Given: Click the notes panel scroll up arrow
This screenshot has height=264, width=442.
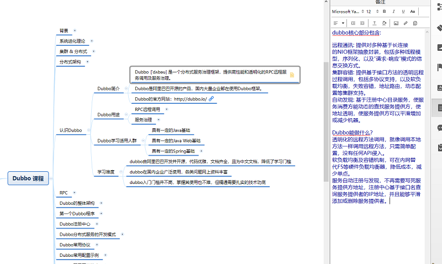Looking at the screenshot, I should coord(427,32).
